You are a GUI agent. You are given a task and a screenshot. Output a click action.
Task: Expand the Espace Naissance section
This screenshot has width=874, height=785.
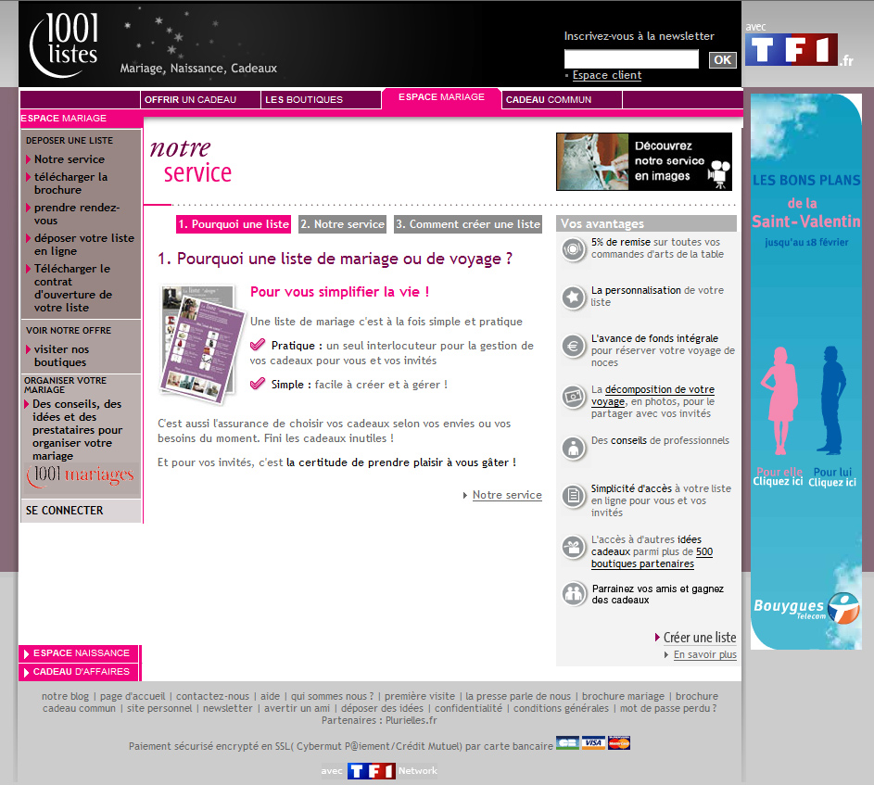(x=81, y=653)
